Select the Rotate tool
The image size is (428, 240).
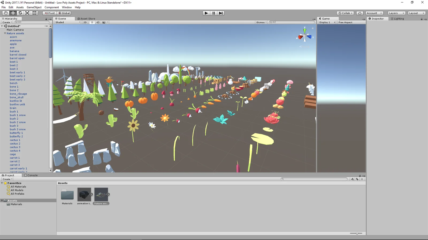(20, 13)
